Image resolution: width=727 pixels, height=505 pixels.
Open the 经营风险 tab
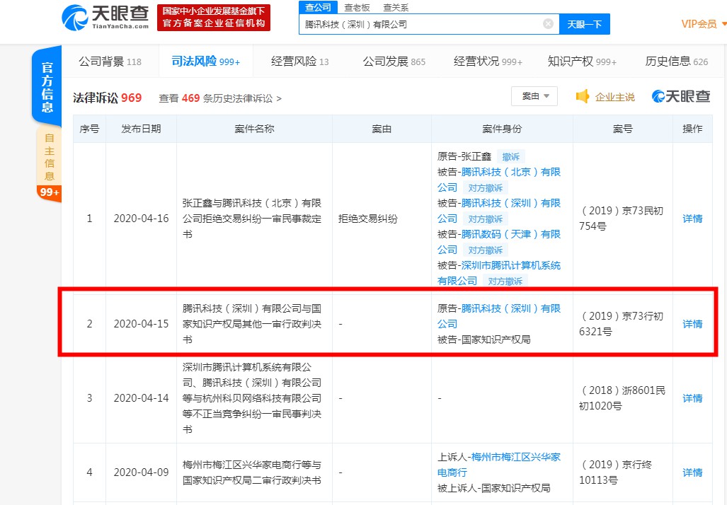(300, 61)
